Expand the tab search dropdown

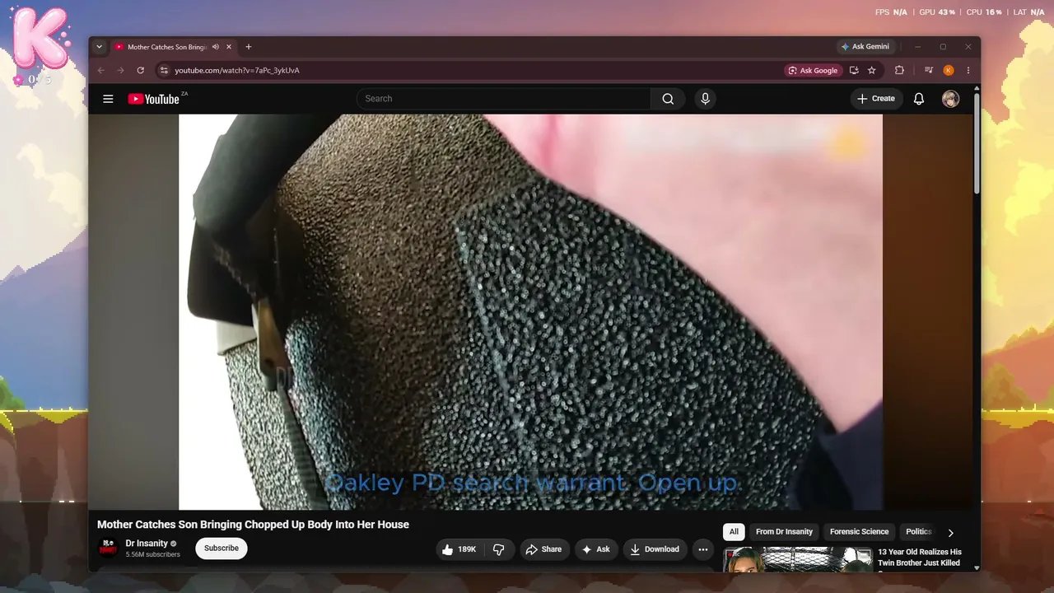click(100, 47)
